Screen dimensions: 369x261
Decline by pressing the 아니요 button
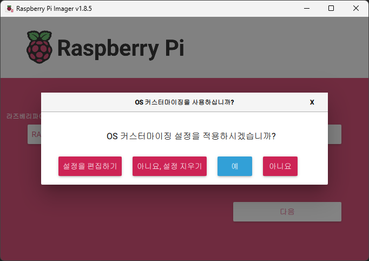280,166
